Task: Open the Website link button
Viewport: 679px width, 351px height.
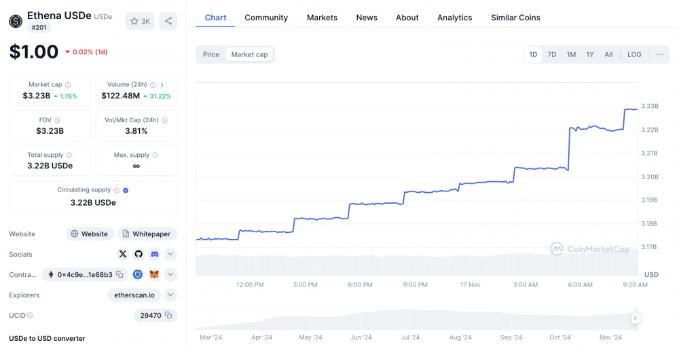Action: coord(90,234)
